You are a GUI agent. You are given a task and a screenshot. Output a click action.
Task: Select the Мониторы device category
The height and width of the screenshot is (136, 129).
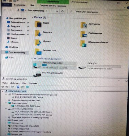(x=16, y=134)
